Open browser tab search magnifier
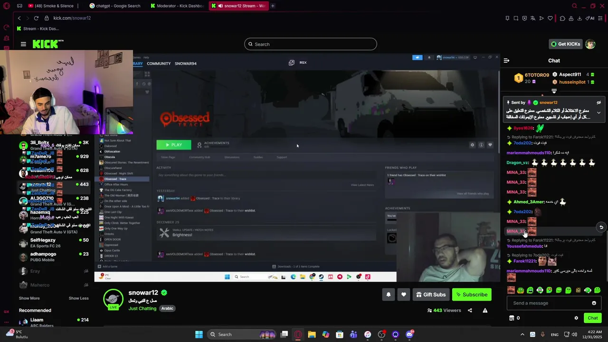608x342 pixels. click(574, 6)
